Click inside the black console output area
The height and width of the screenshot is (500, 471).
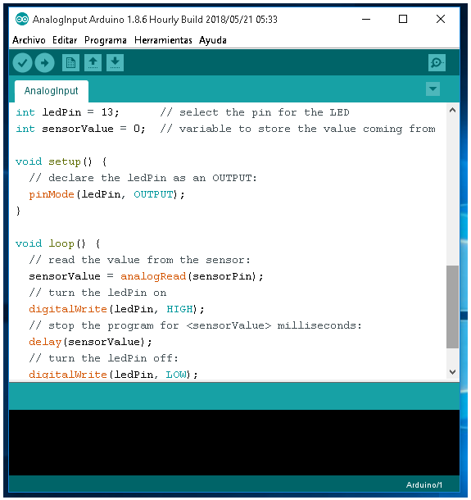coord(234,443)
